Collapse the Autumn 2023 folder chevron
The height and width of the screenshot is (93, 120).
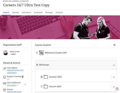point(114,87)
